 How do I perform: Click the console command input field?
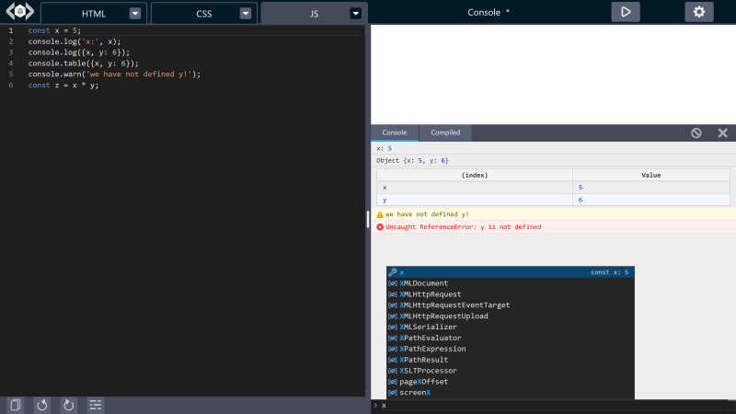(552, 406)
